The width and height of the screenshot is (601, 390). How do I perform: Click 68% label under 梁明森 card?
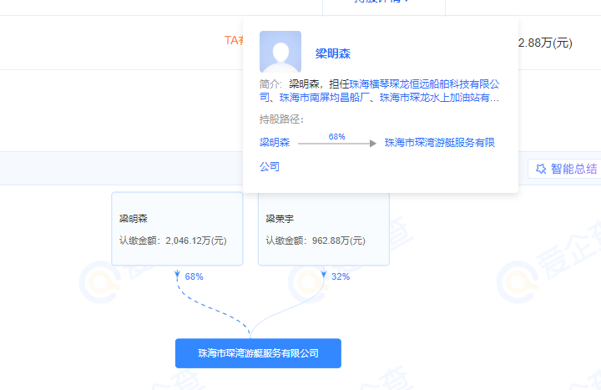[194, 276]
